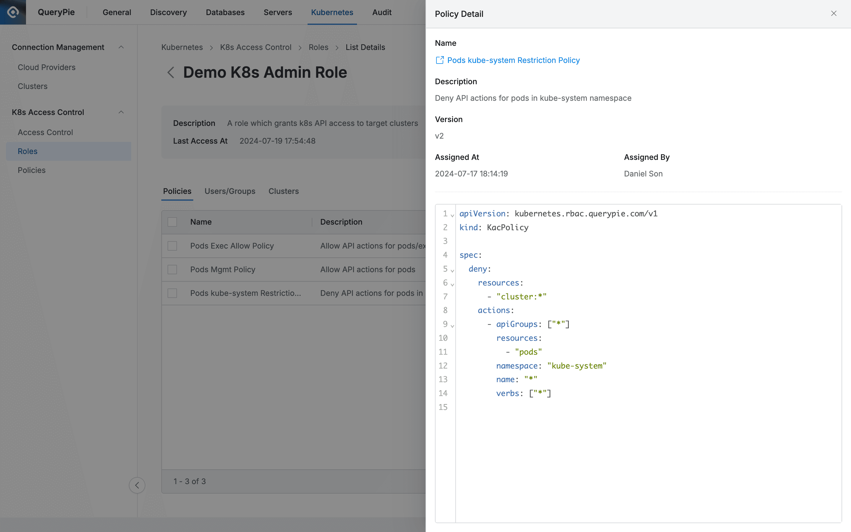Fold the resources block at line 6
Screen dimensions: 851x532
pos(453,284)
